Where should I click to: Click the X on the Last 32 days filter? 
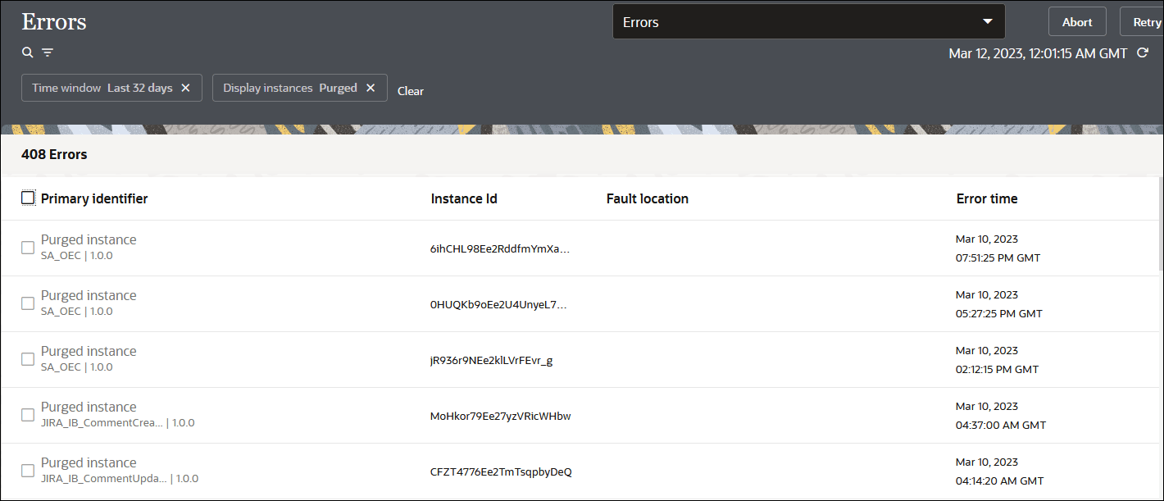(185, 87)
